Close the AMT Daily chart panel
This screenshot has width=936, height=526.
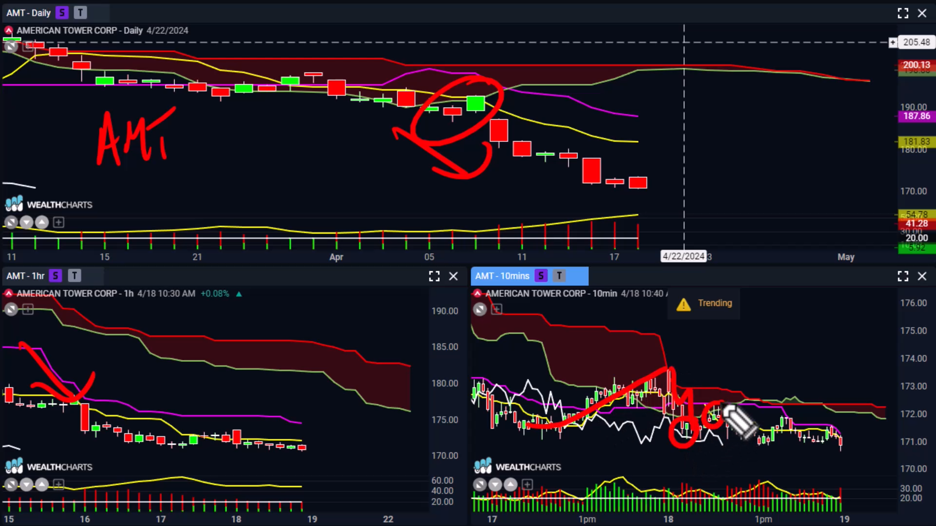(922, 13)
